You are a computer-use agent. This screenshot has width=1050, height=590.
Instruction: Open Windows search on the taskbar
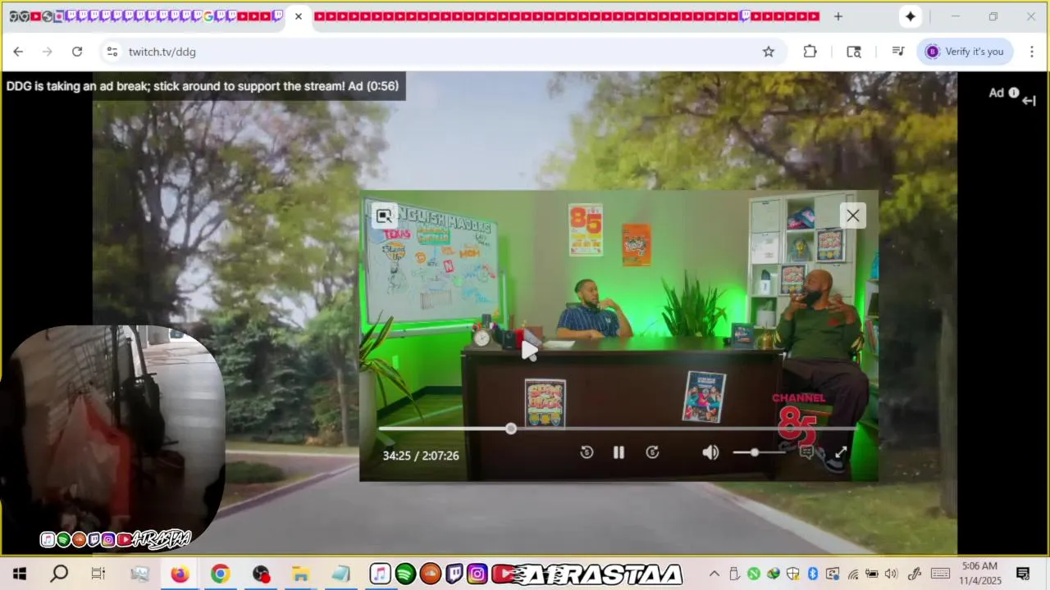59,574
